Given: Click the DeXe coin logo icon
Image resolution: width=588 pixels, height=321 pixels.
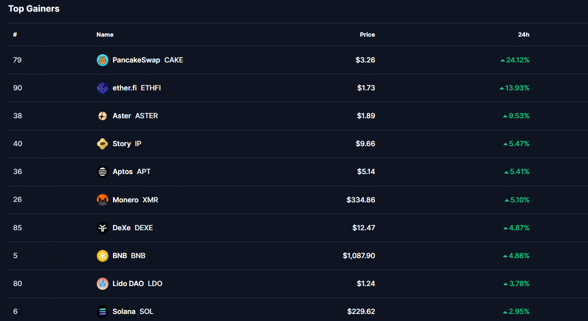Looking at the screenshot, I should (x=103, y=228).
